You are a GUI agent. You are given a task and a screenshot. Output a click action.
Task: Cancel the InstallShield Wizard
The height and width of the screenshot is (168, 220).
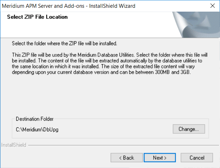(197, 158)
